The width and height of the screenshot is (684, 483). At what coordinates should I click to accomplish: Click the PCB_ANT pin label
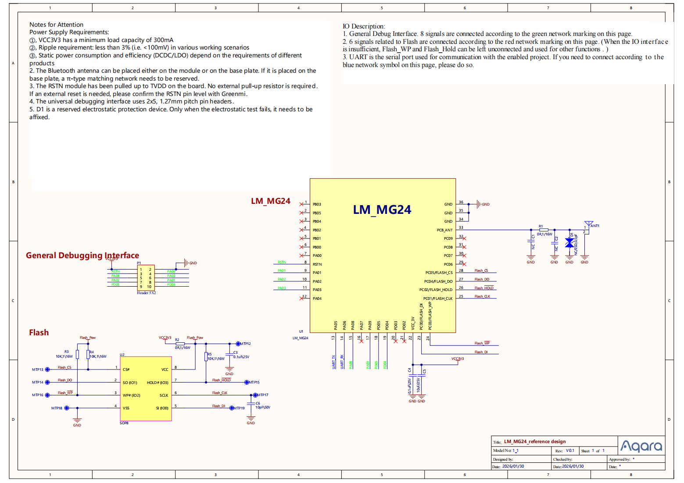point(444,230)
